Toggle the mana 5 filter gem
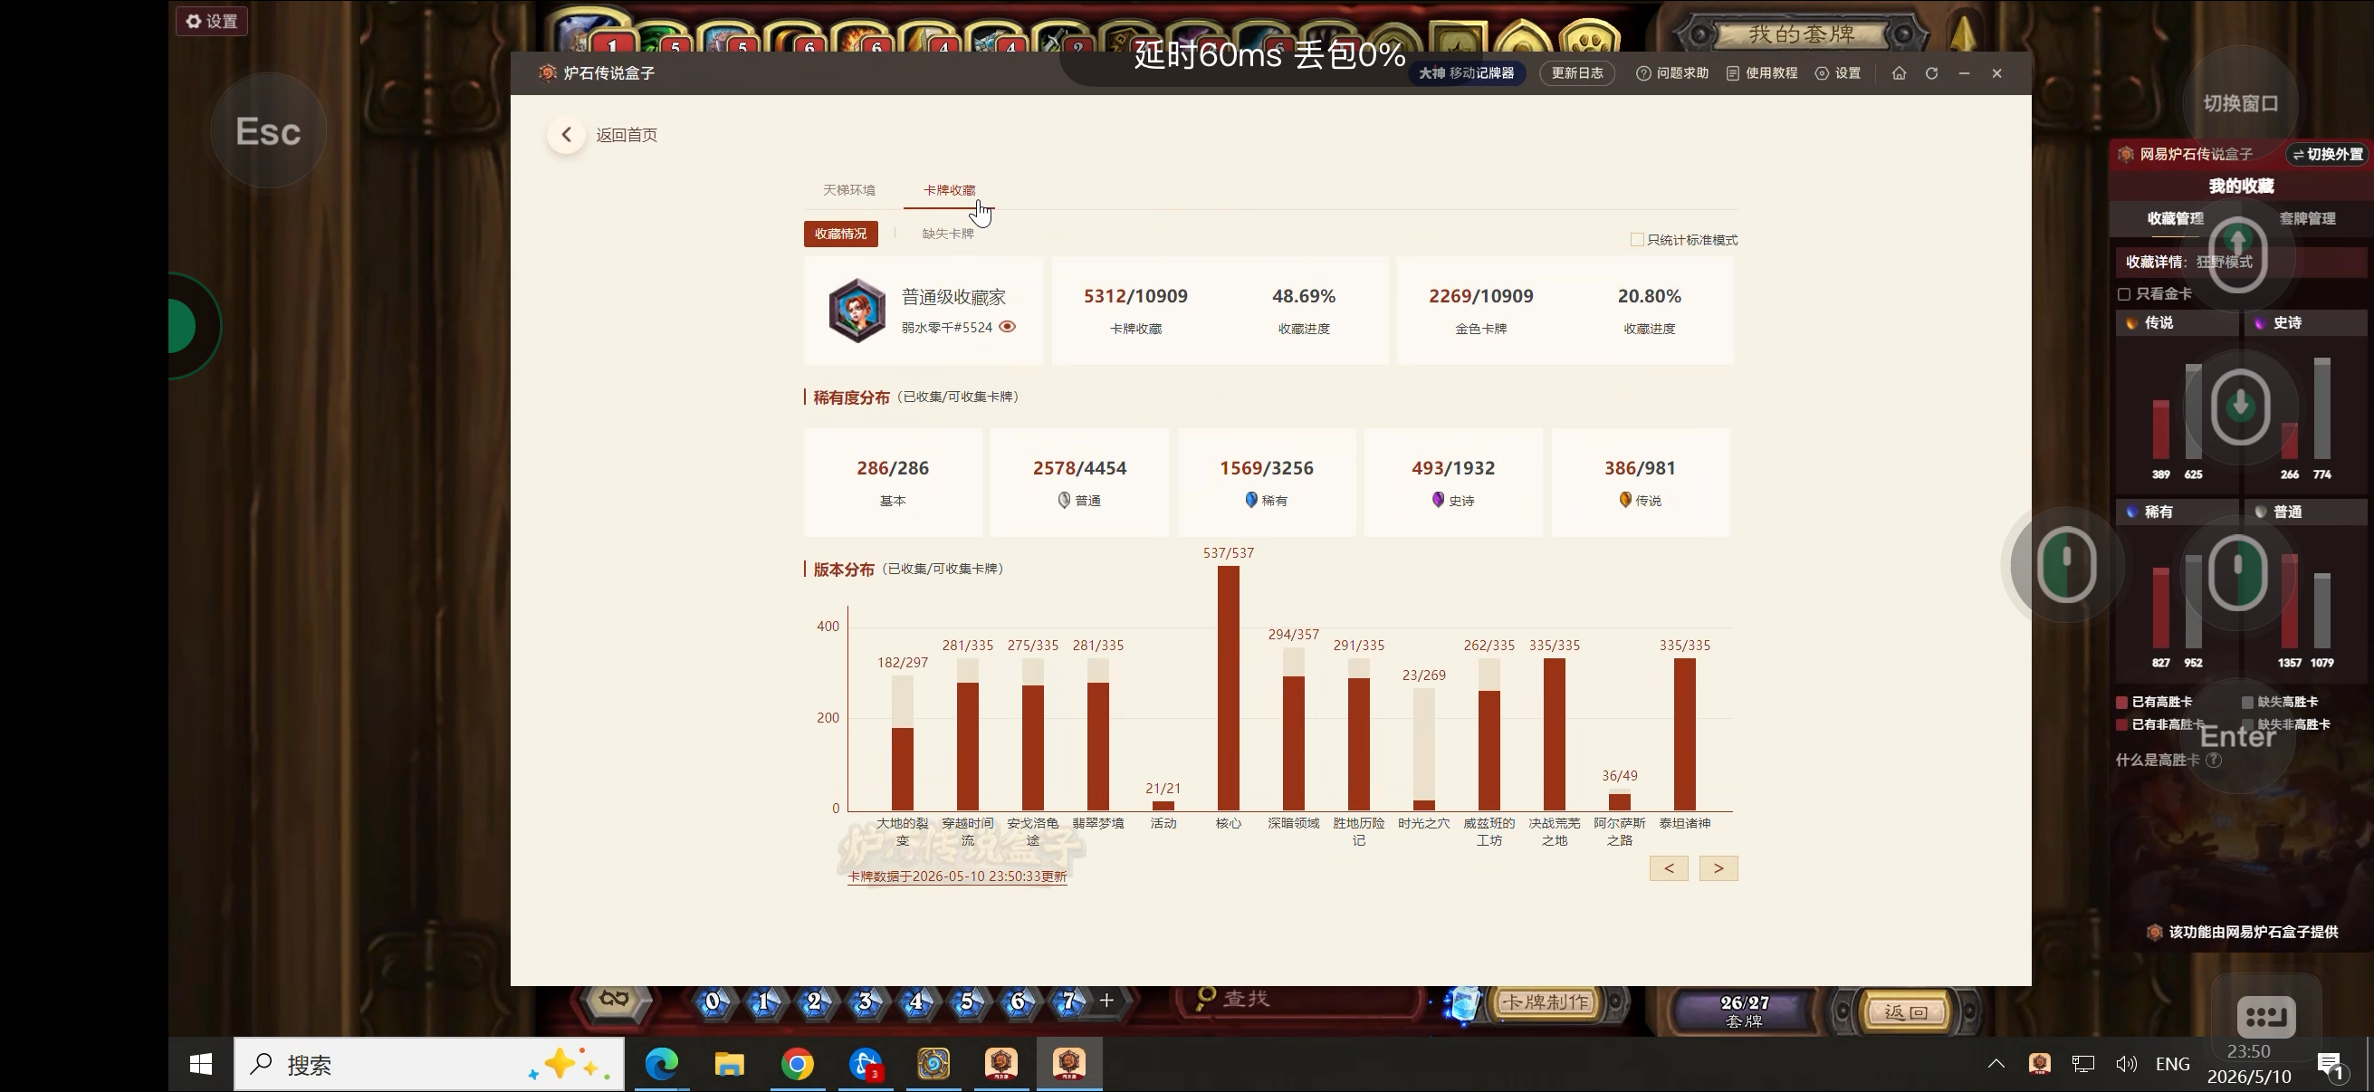This screenshot has width=2374, height=1092. [x=967, y=1001]
